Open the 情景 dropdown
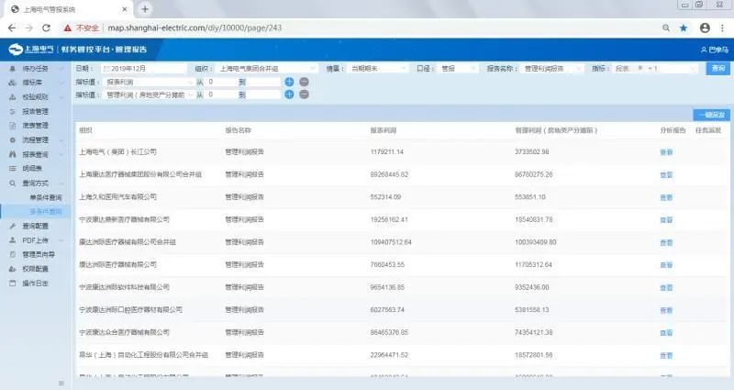Viewport: 734px width, 390px height. [x=378, y=68]
